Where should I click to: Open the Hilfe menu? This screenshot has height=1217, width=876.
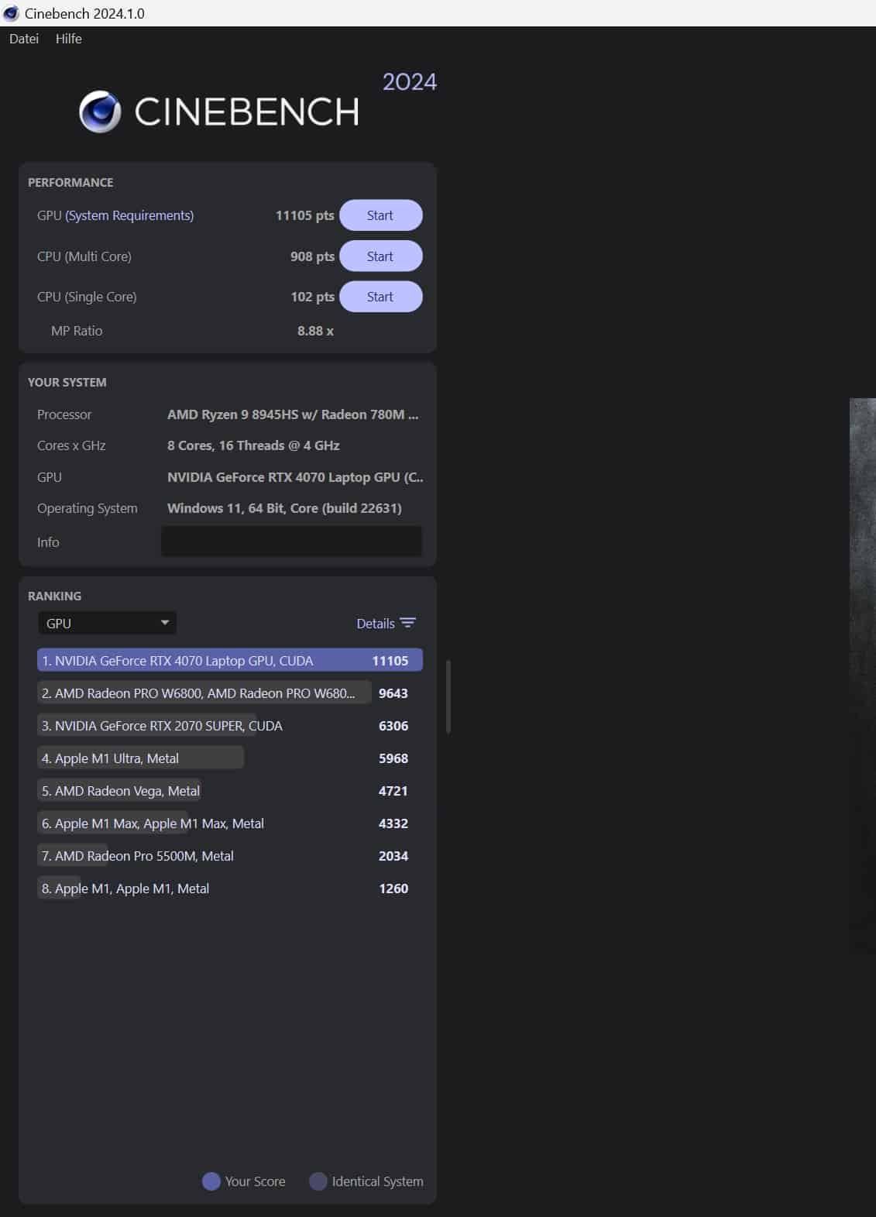(x=68, y=39)
